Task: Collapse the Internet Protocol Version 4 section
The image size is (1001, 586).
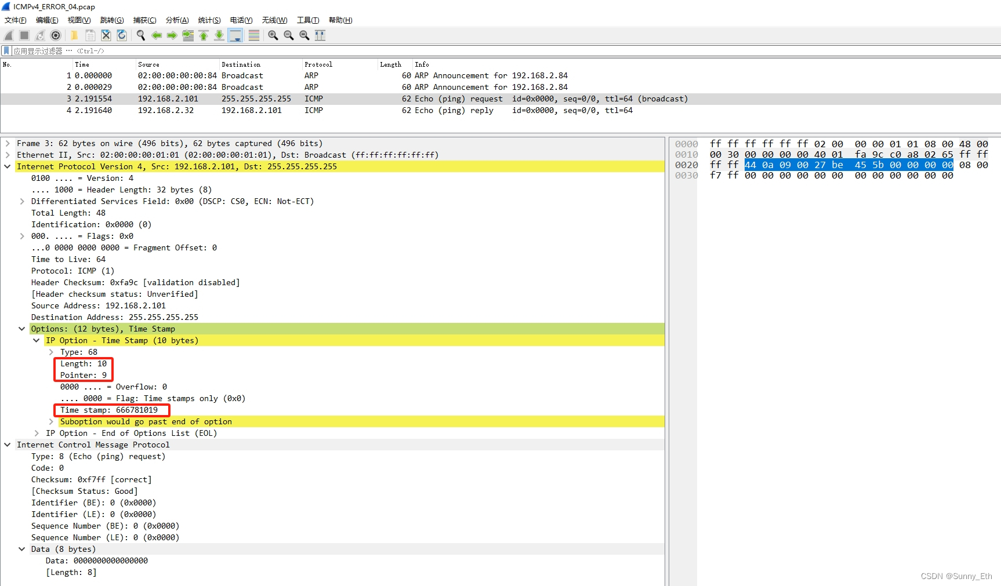Action: click(7, 166)
